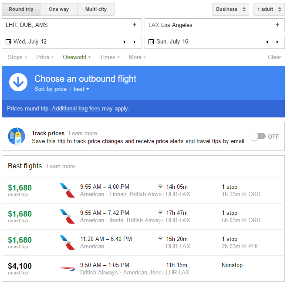
Task: Select the $4,100 nonstop LHR-LAX flight
Action: click(143, 269)
